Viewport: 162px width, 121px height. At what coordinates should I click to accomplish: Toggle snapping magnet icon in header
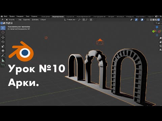tap(84, 20)
